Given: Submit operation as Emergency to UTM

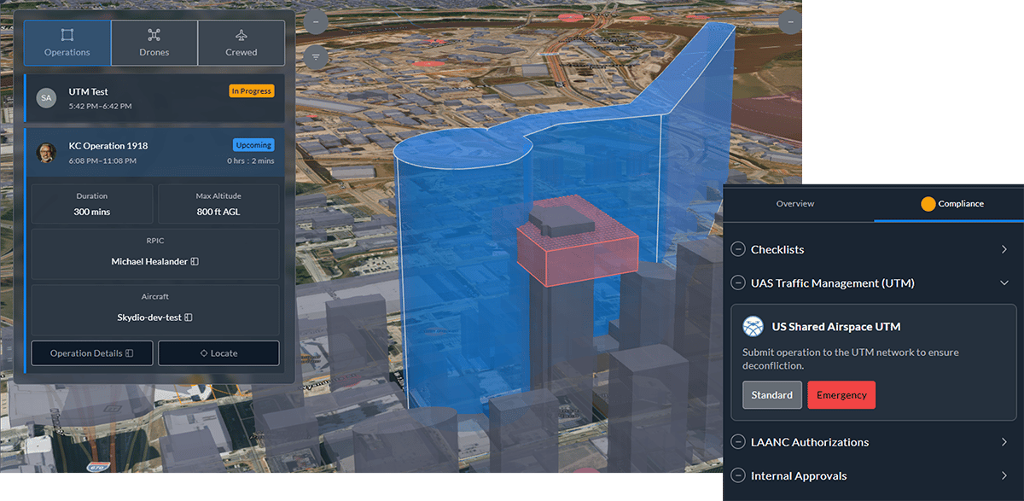Looking at the screenshot, I should (x=841, y=395).
